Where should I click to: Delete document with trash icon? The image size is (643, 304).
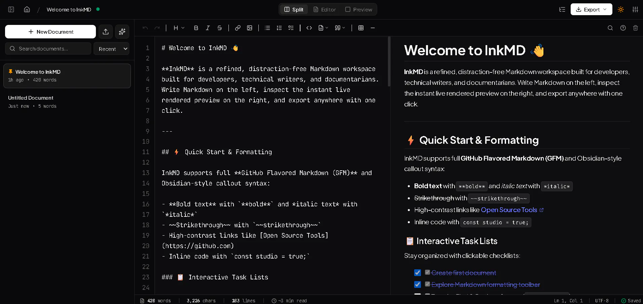point(636,28)
